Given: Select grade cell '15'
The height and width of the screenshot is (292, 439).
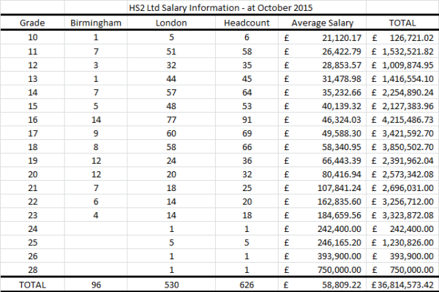Looking at the screenshot, I should click(32, 106).
